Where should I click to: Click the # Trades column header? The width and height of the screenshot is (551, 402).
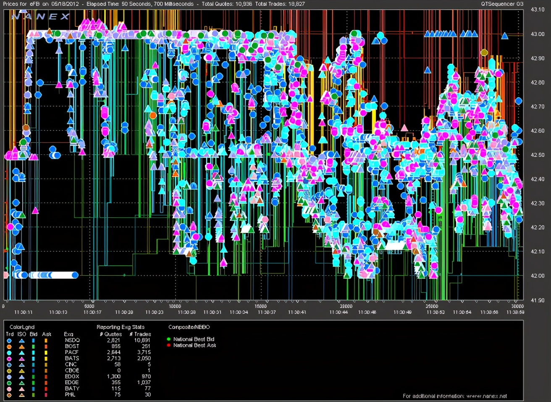coord(139,334)
